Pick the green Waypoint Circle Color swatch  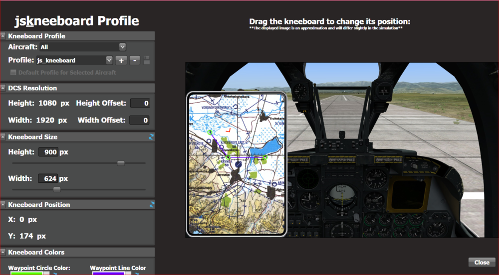coord(26,273)
